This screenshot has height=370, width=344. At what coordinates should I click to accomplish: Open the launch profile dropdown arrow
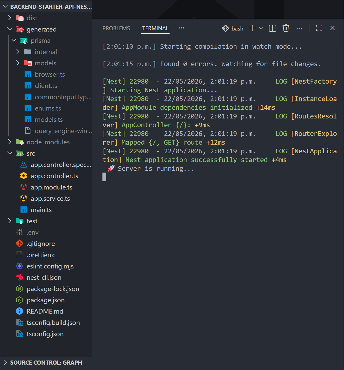[x=261, y=28]
